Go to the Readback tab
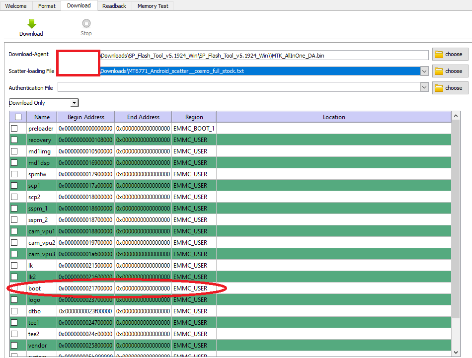 pyautogui.click(x=115, y=6)
